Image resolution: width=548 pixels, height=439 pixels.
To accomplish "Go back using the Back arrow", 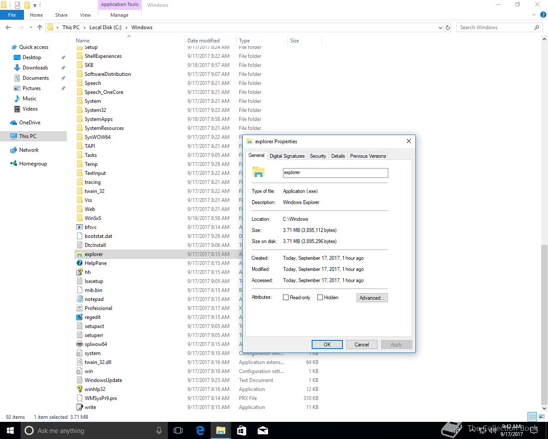I will 8,27.
